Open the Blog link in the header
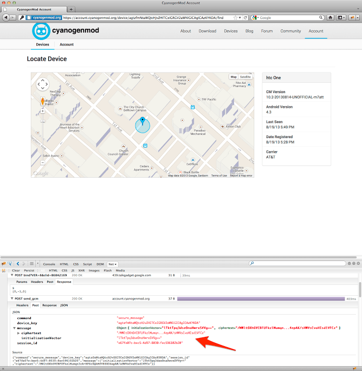Screen dimensions: 362x371 pos(249,31)
